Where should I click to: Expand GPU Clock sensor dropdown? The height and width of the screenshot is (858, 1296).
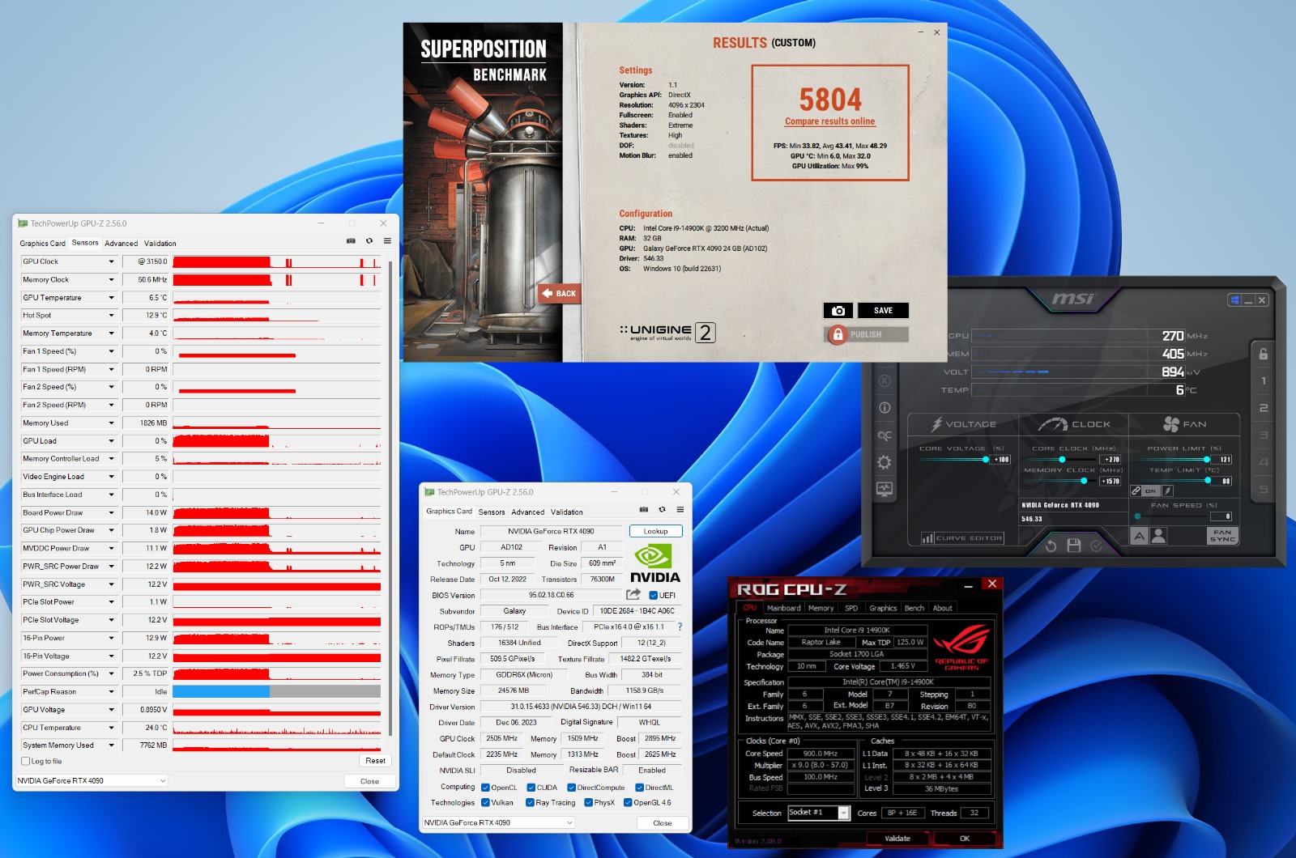pyautogui.click(x=112, y=261)
